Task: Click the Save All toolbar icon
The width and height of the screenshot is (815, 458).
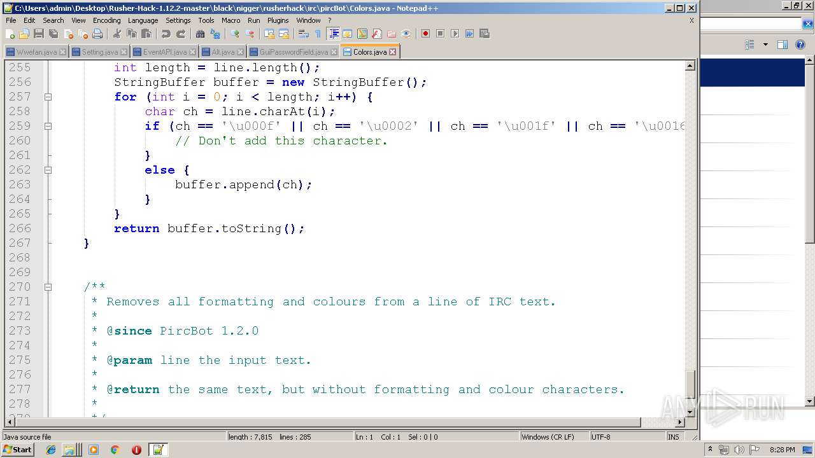Action: (x=53, y=34)
